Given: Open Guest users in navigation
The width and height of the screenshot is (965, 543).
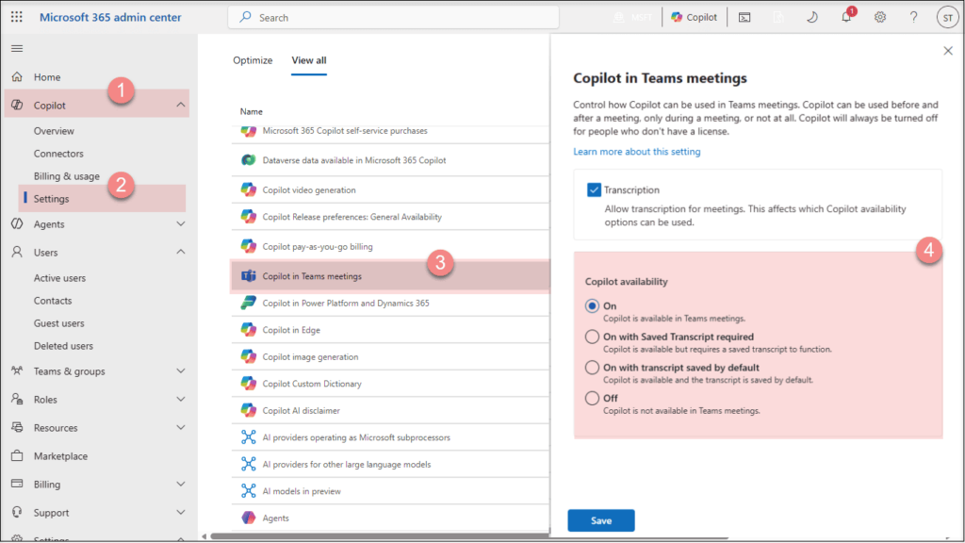Looking at the screenshot, I should [59, 323].
